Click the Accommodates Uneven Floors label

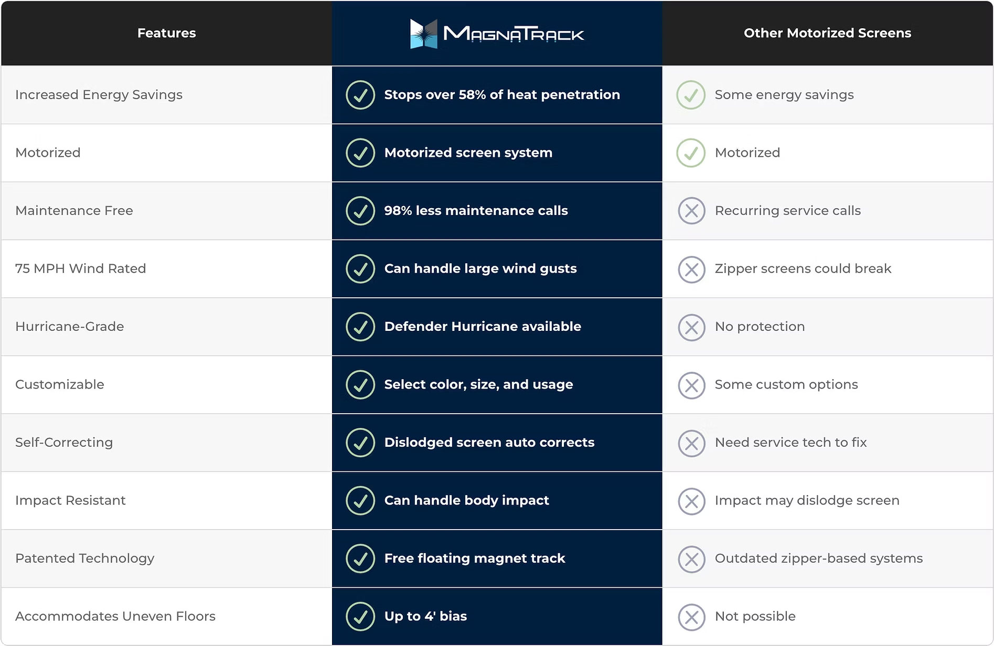(x=115, y=616)
